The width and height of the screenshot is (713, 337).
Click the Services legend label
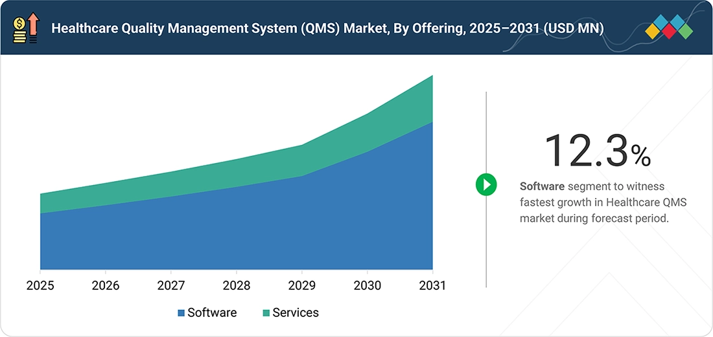tap(296, 312)
